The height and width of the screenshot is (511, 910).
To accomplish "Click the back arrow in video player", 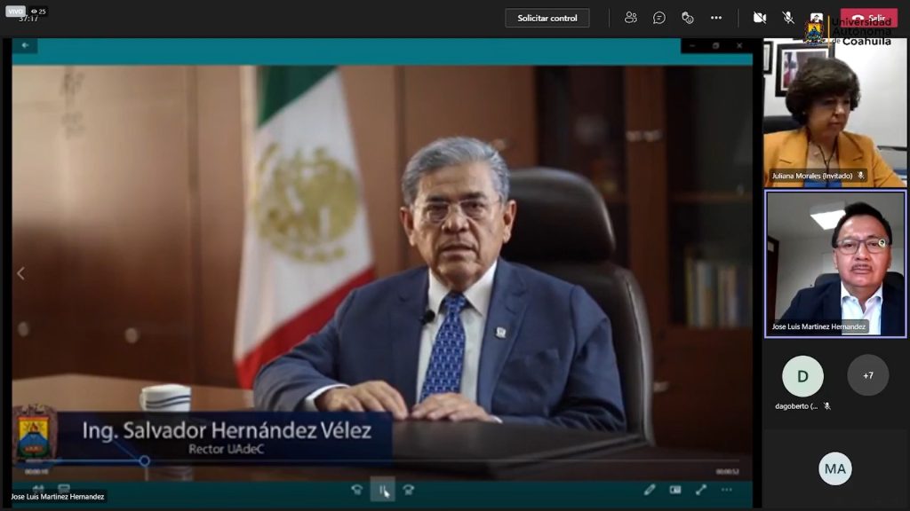I will point(25,45).
